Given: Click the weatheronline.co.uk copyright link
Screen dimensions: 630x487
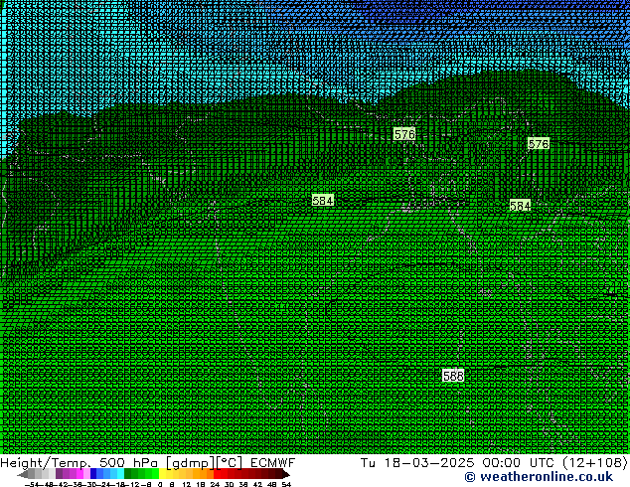Looking at the screenshot, I should click(x=539, y=477).
